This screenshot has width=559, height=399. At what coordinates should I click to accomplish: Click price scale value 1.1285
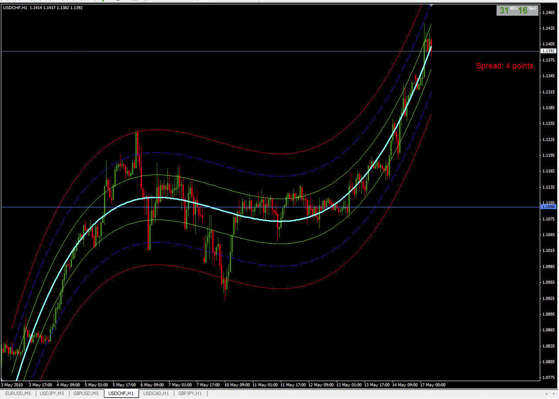[x=549, y=108]
